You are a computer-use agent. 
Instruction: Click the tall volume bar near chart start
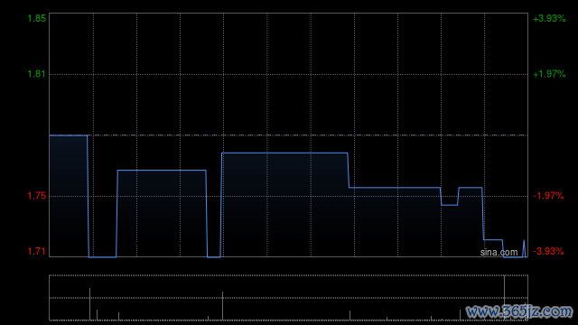point(89,304)
